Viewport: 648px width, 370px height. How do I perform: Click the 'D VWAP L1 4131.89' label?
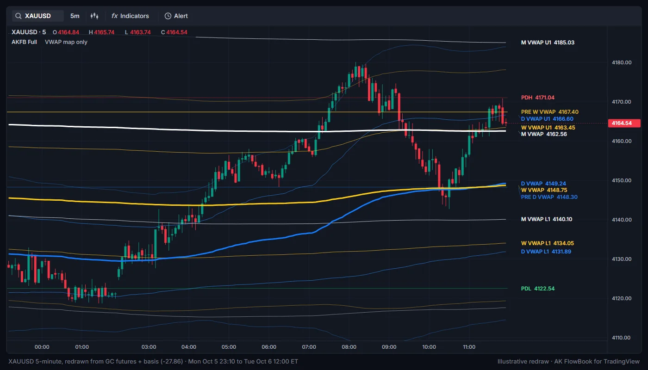tap(546, 252)
